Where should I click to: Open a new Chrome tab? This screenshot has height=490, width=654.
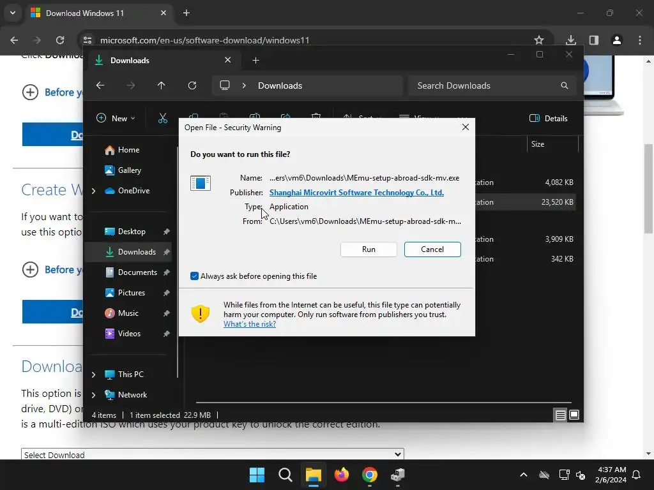(186, 13)
